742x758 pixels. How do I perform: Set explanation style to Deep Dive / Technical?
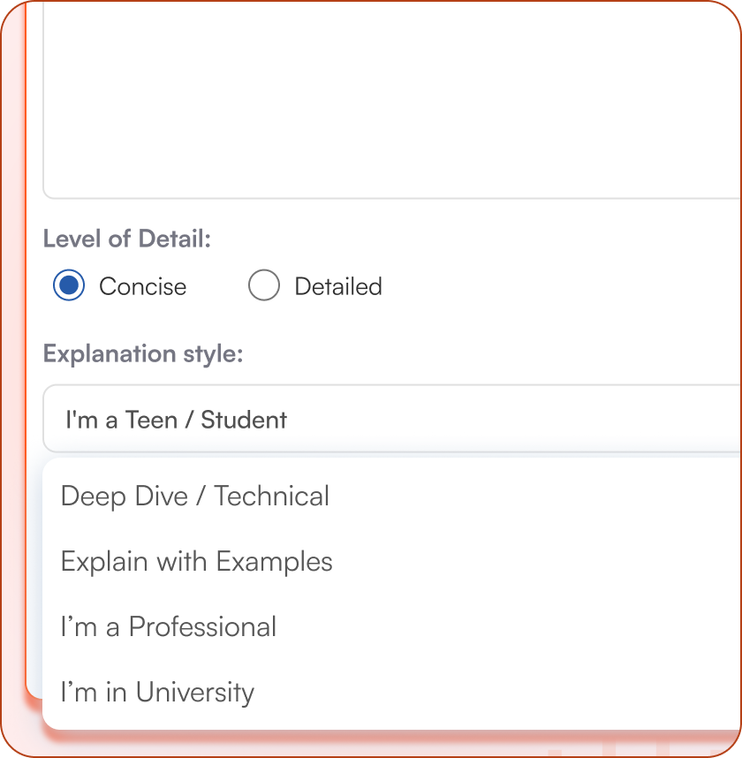click(195, 496)
